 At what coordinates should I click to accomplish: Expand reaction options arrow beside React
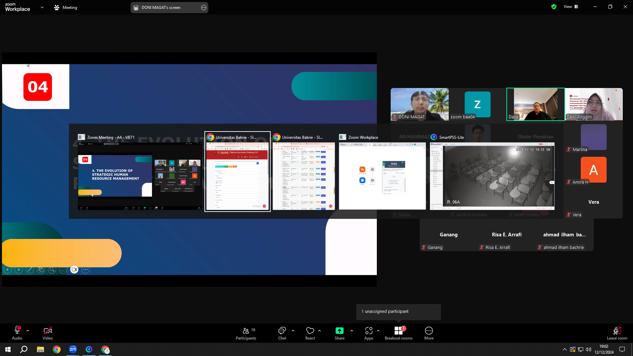click(319, 331)
